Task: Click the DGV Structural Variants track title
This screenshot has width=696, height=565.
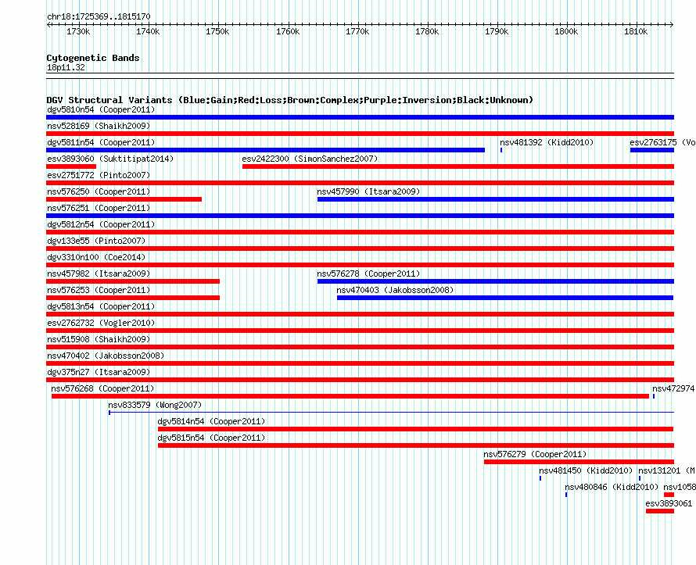Action: coord(290,100)
